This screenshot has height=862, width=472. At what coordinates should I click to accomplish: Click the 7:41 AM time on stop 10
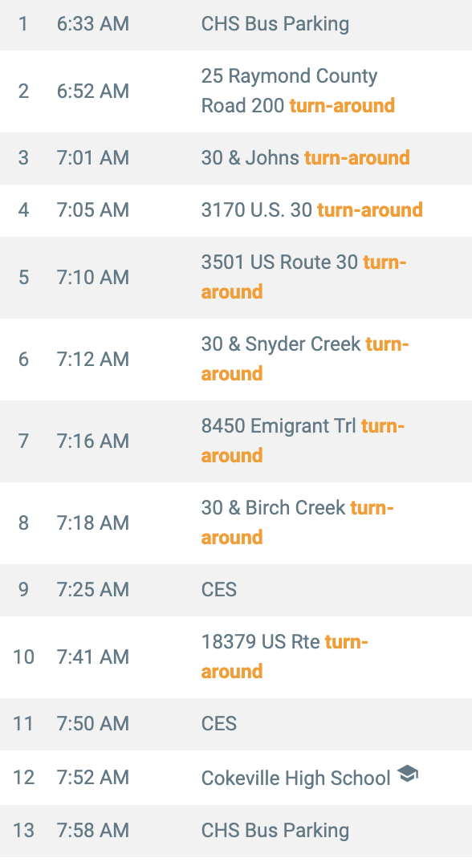(93, 657)
